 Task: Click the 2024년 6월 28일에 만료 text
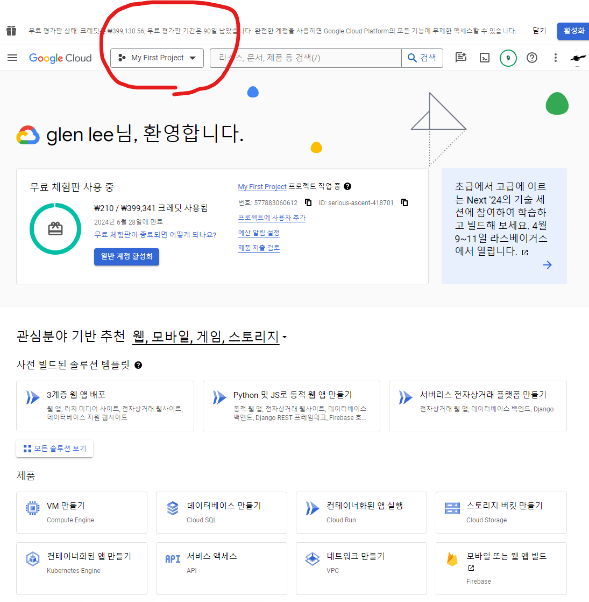(128, 222)
